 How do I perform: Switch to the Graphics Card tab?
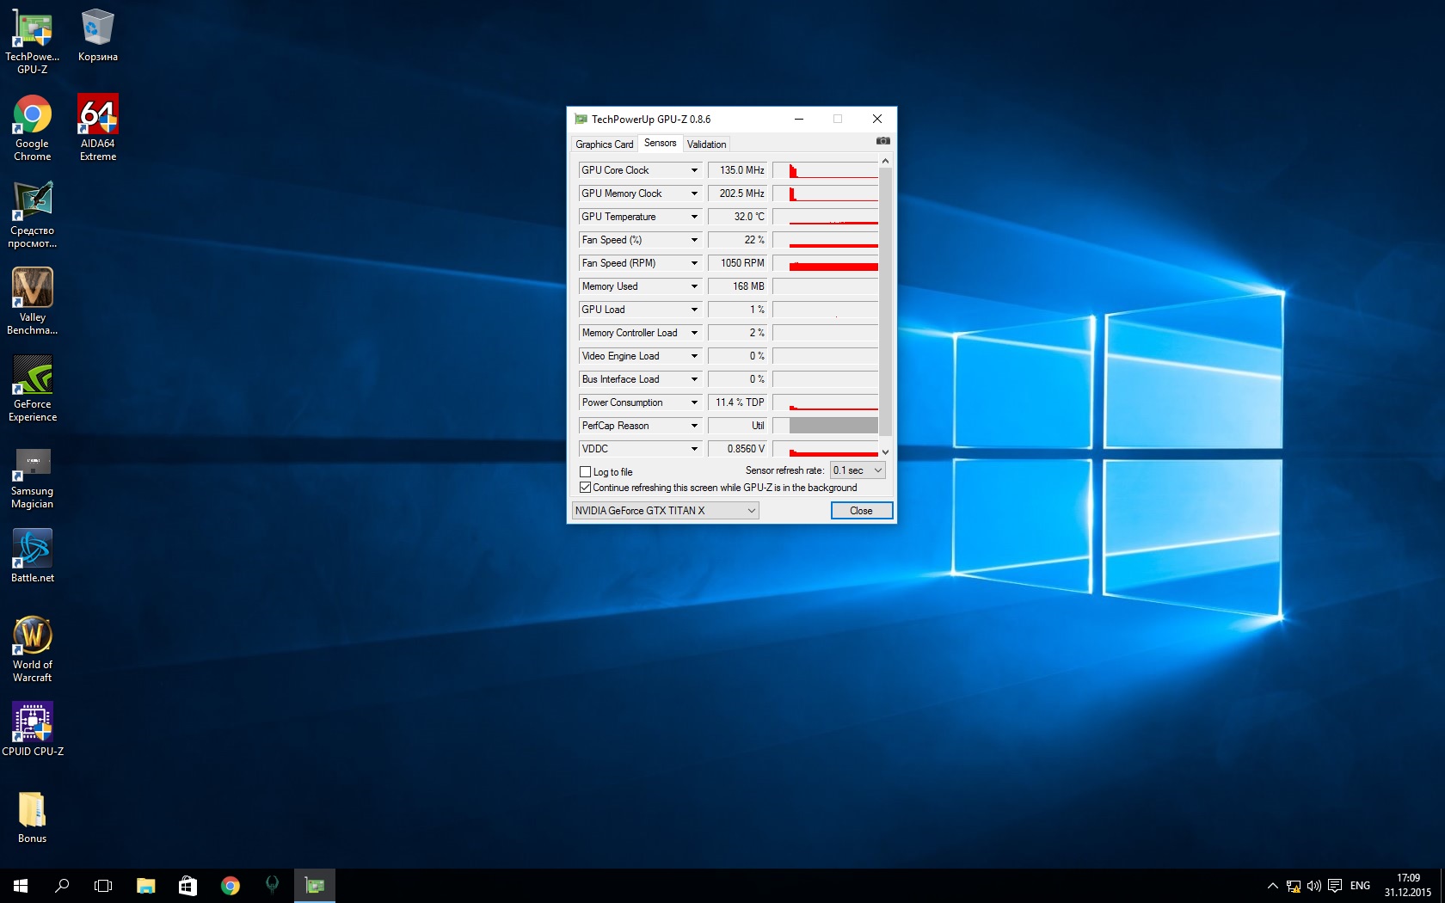pyautogui.click(x=604, y=144)
